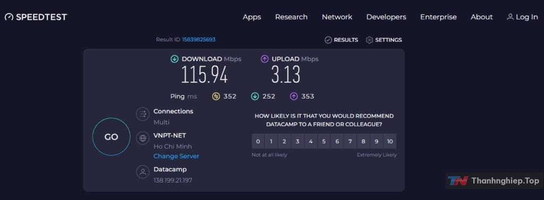Viewport: 544px width, 200px height.
Task: Open the About menu
Action: [x=481, y=17]
